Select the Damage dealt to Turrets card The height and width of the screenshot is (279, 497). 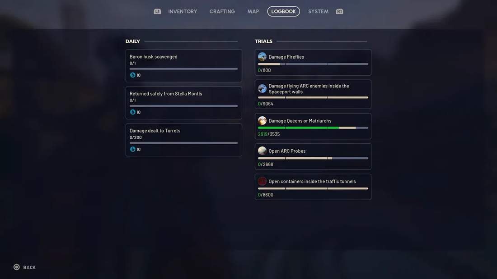point(183,140)
